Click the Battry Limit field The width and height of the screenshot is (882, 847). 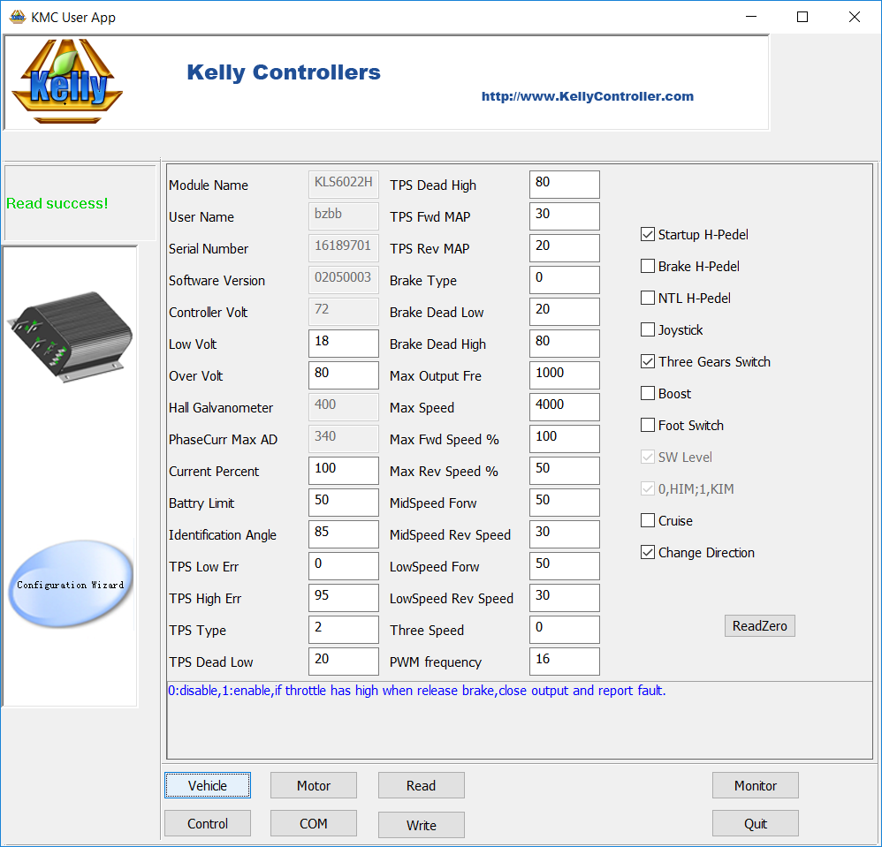click(x=344, y=503)
